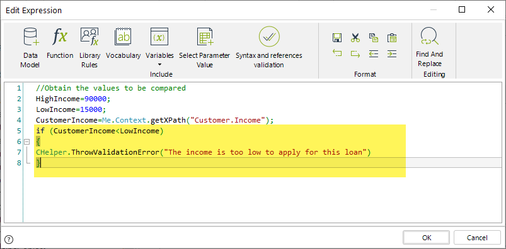Run Syntax and references validation
Viewport: 506px width, 249px height.
point(269,48)
